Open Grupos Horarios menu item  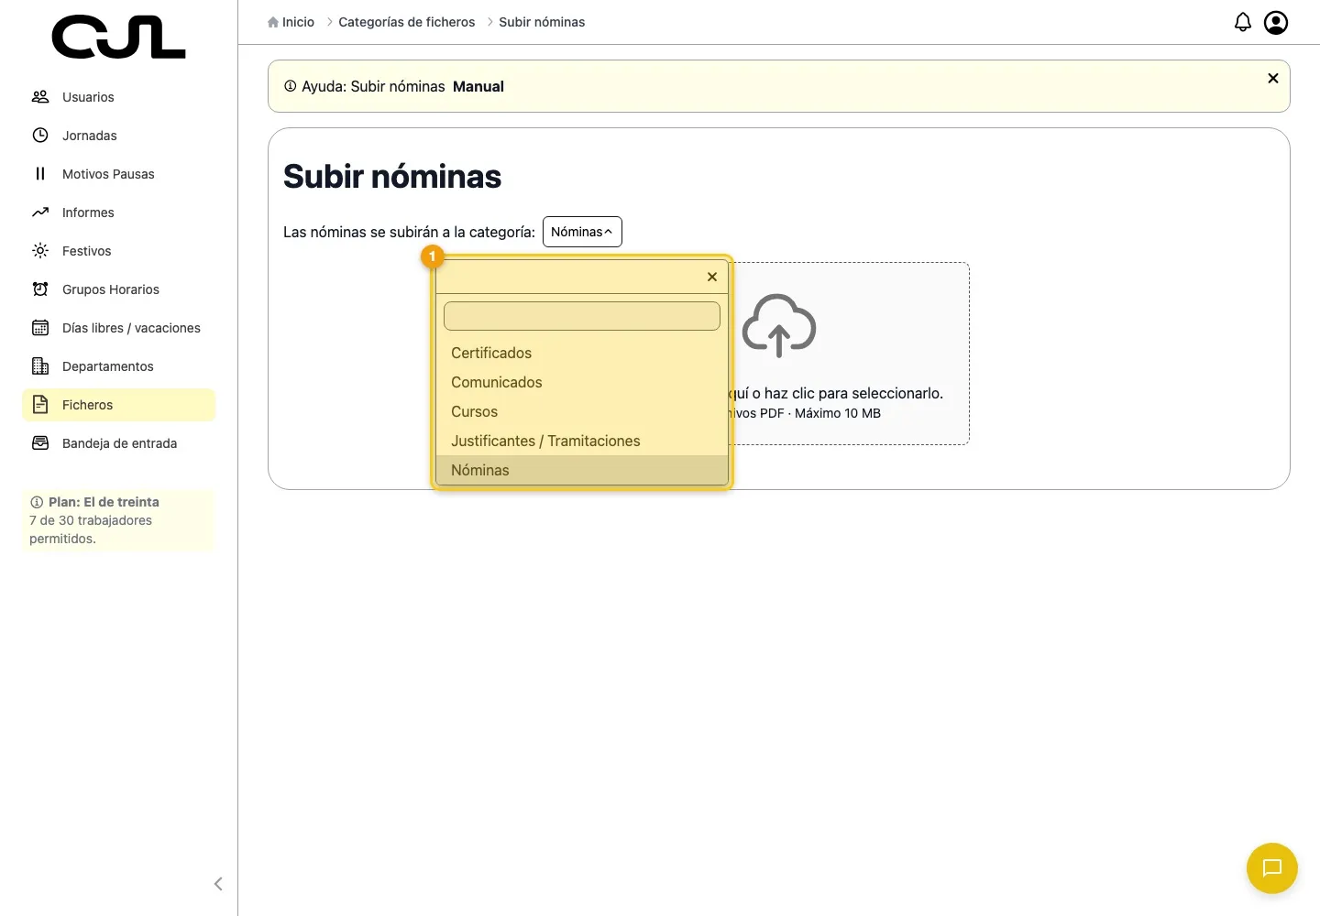pyautogui.click(x=118, y=289)
